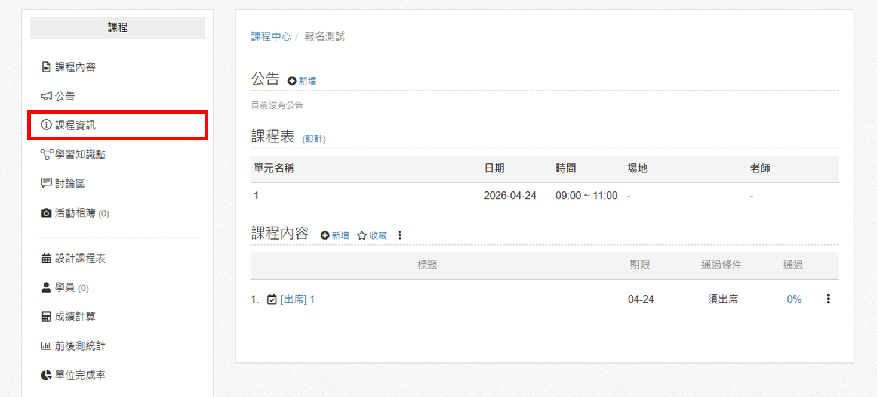Open the [出席] 1 course item link

click(x=297, y=299)
